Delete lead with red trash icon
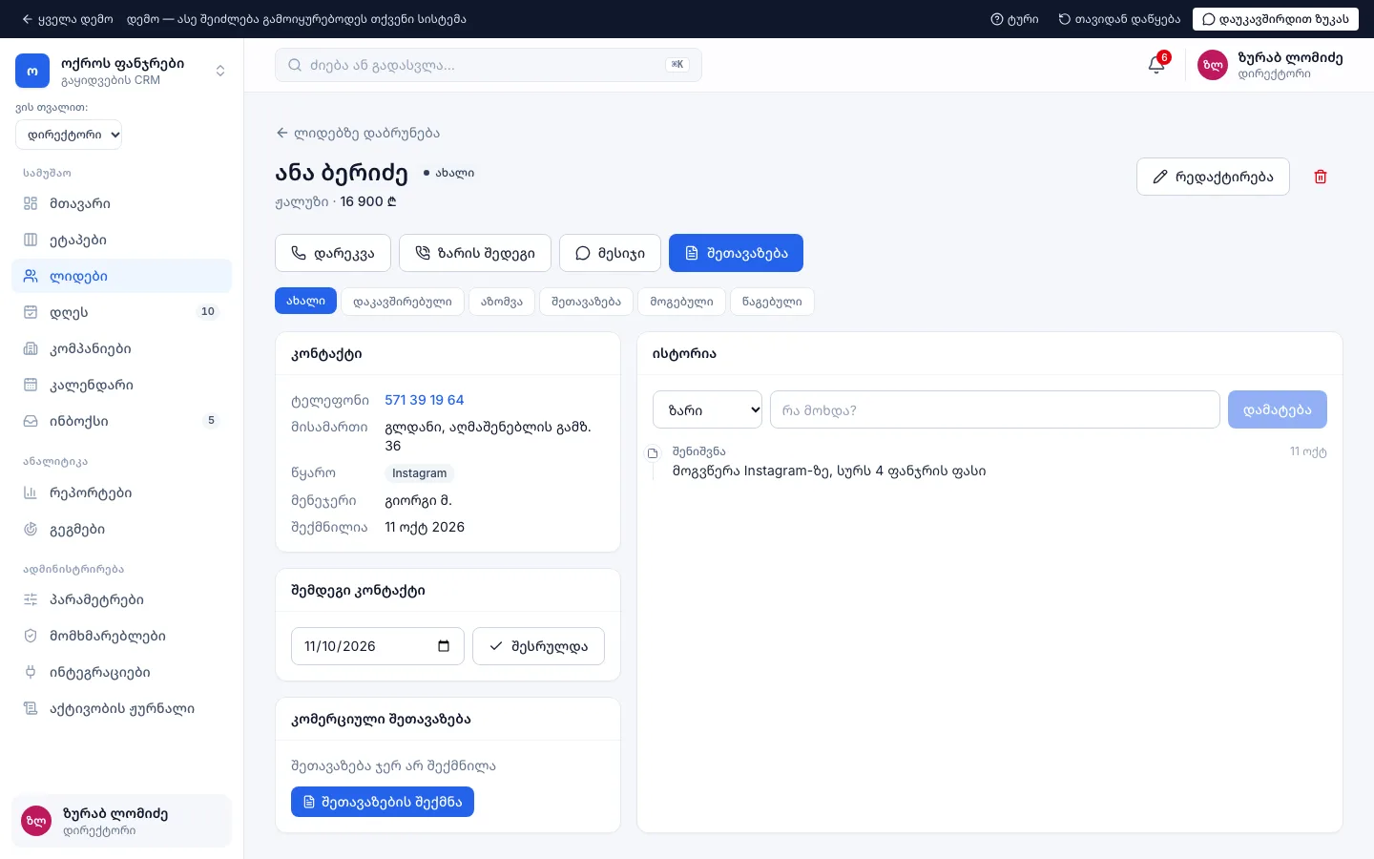The width and height of the screenshot is (1374, 859). (1321, 177)
